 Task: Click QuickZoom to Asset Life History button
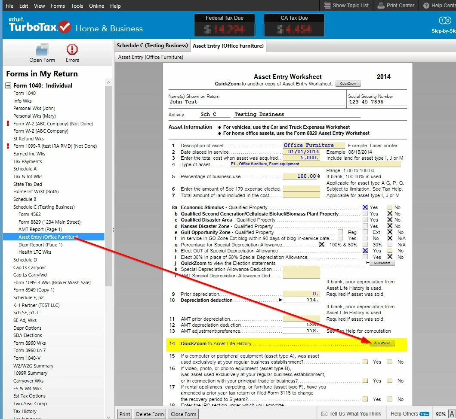382,343
